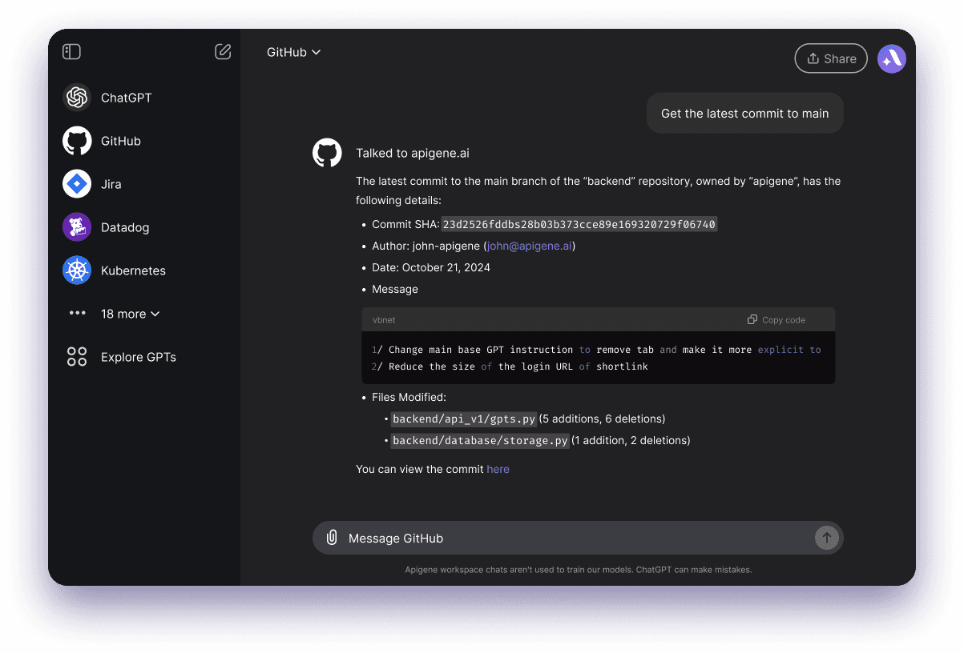964x653 pixels.
Task: Select the GitHub octocat icon in sidebar
Action: point(77,141)
